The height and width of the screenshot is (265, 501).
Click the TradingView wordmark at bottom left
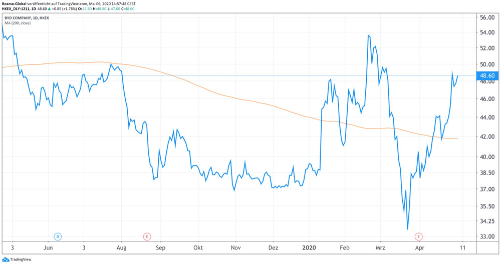click(x=21, y=259)
